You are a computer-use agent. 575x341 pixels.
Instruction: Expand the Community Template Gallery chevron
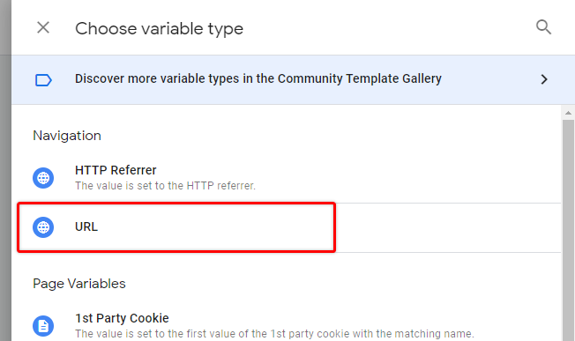(544, 79)
